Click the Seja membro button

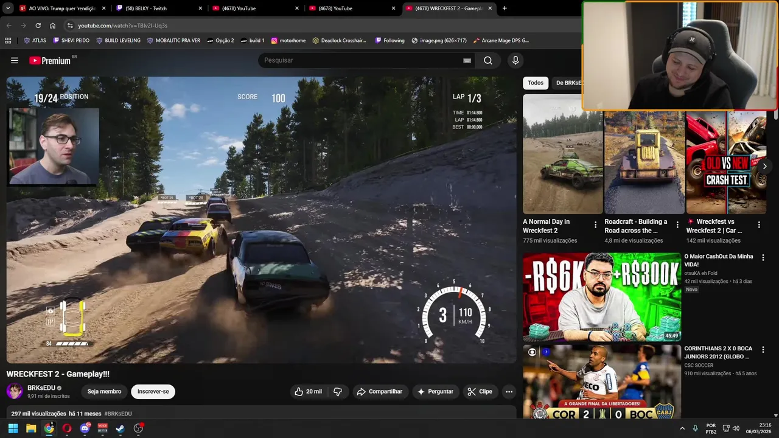click(x=104, y=391)
